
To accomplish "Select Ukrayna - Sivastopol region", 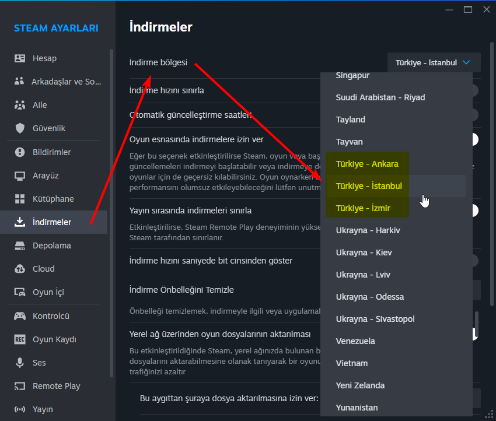I will [x=396, y=319].
